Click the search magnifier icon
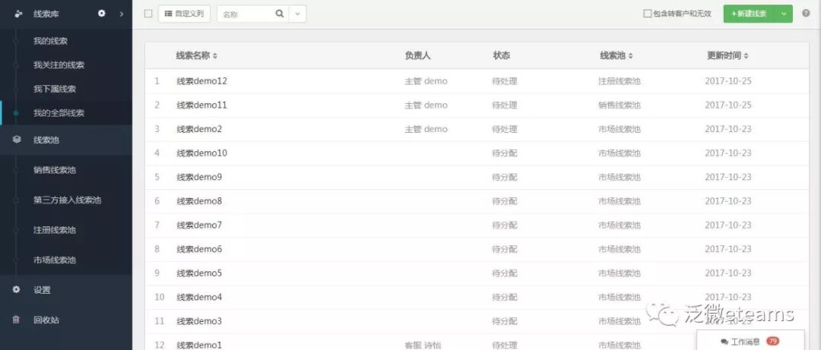821x350 pixels. pyautogui.click(x=280, y=14)
